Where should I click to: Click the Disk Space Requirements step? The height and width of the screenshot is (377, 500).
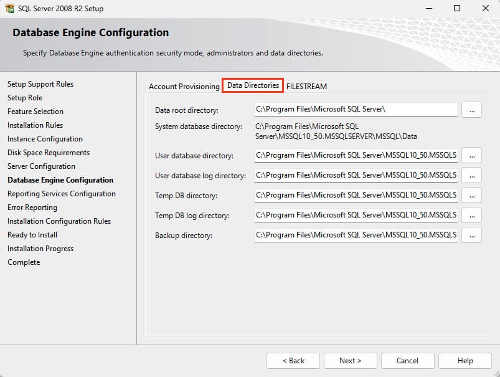[49, 153]
